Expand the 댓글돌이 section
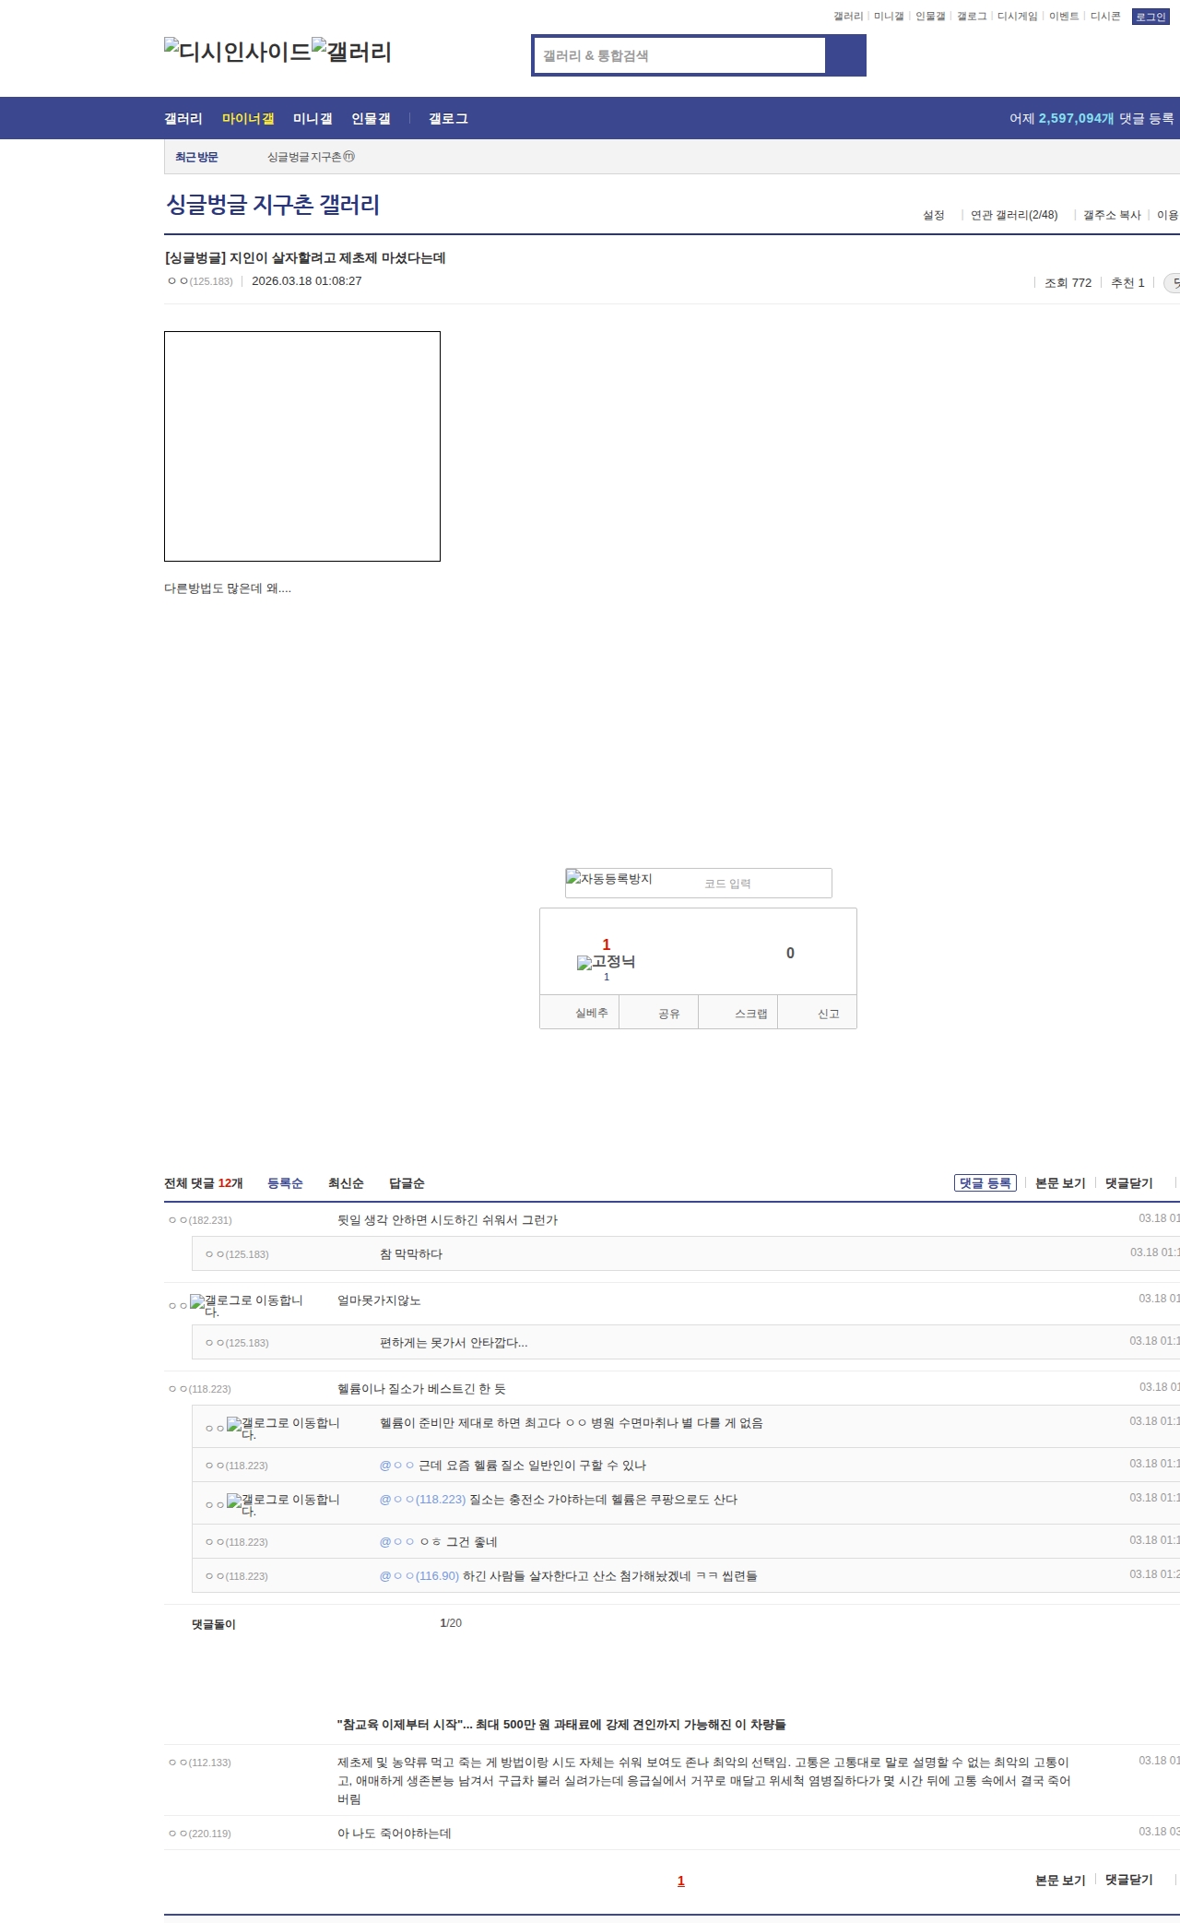Viewport: 1180px width, 1923px height. [x=214, y=1624]
